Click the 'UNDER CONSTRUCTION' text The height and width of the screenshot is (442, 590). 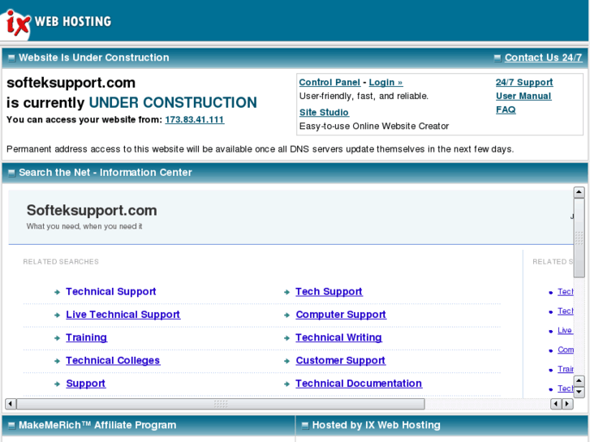[x=173, y=103]
